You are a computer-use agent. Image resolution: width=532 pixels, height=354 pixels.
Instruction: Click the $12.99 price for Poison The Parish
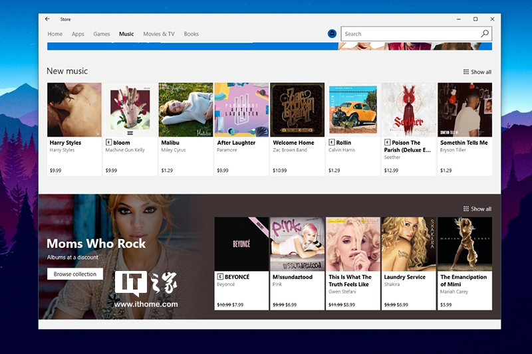[x=391, y=171]
